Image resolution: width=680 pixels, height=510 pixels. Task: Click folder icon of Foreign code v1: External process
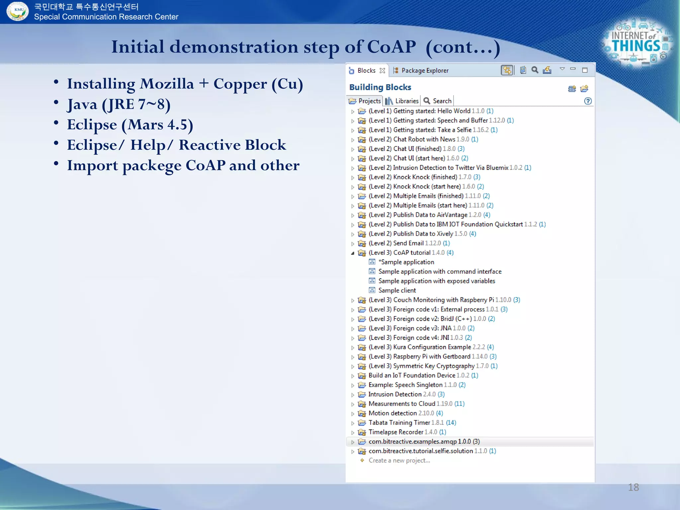pos(362,309)
